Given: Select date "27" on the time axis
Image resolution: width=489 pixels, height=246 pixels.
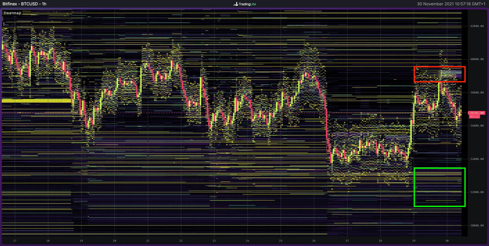Looking at the screenshot, I should coord(347,241).
